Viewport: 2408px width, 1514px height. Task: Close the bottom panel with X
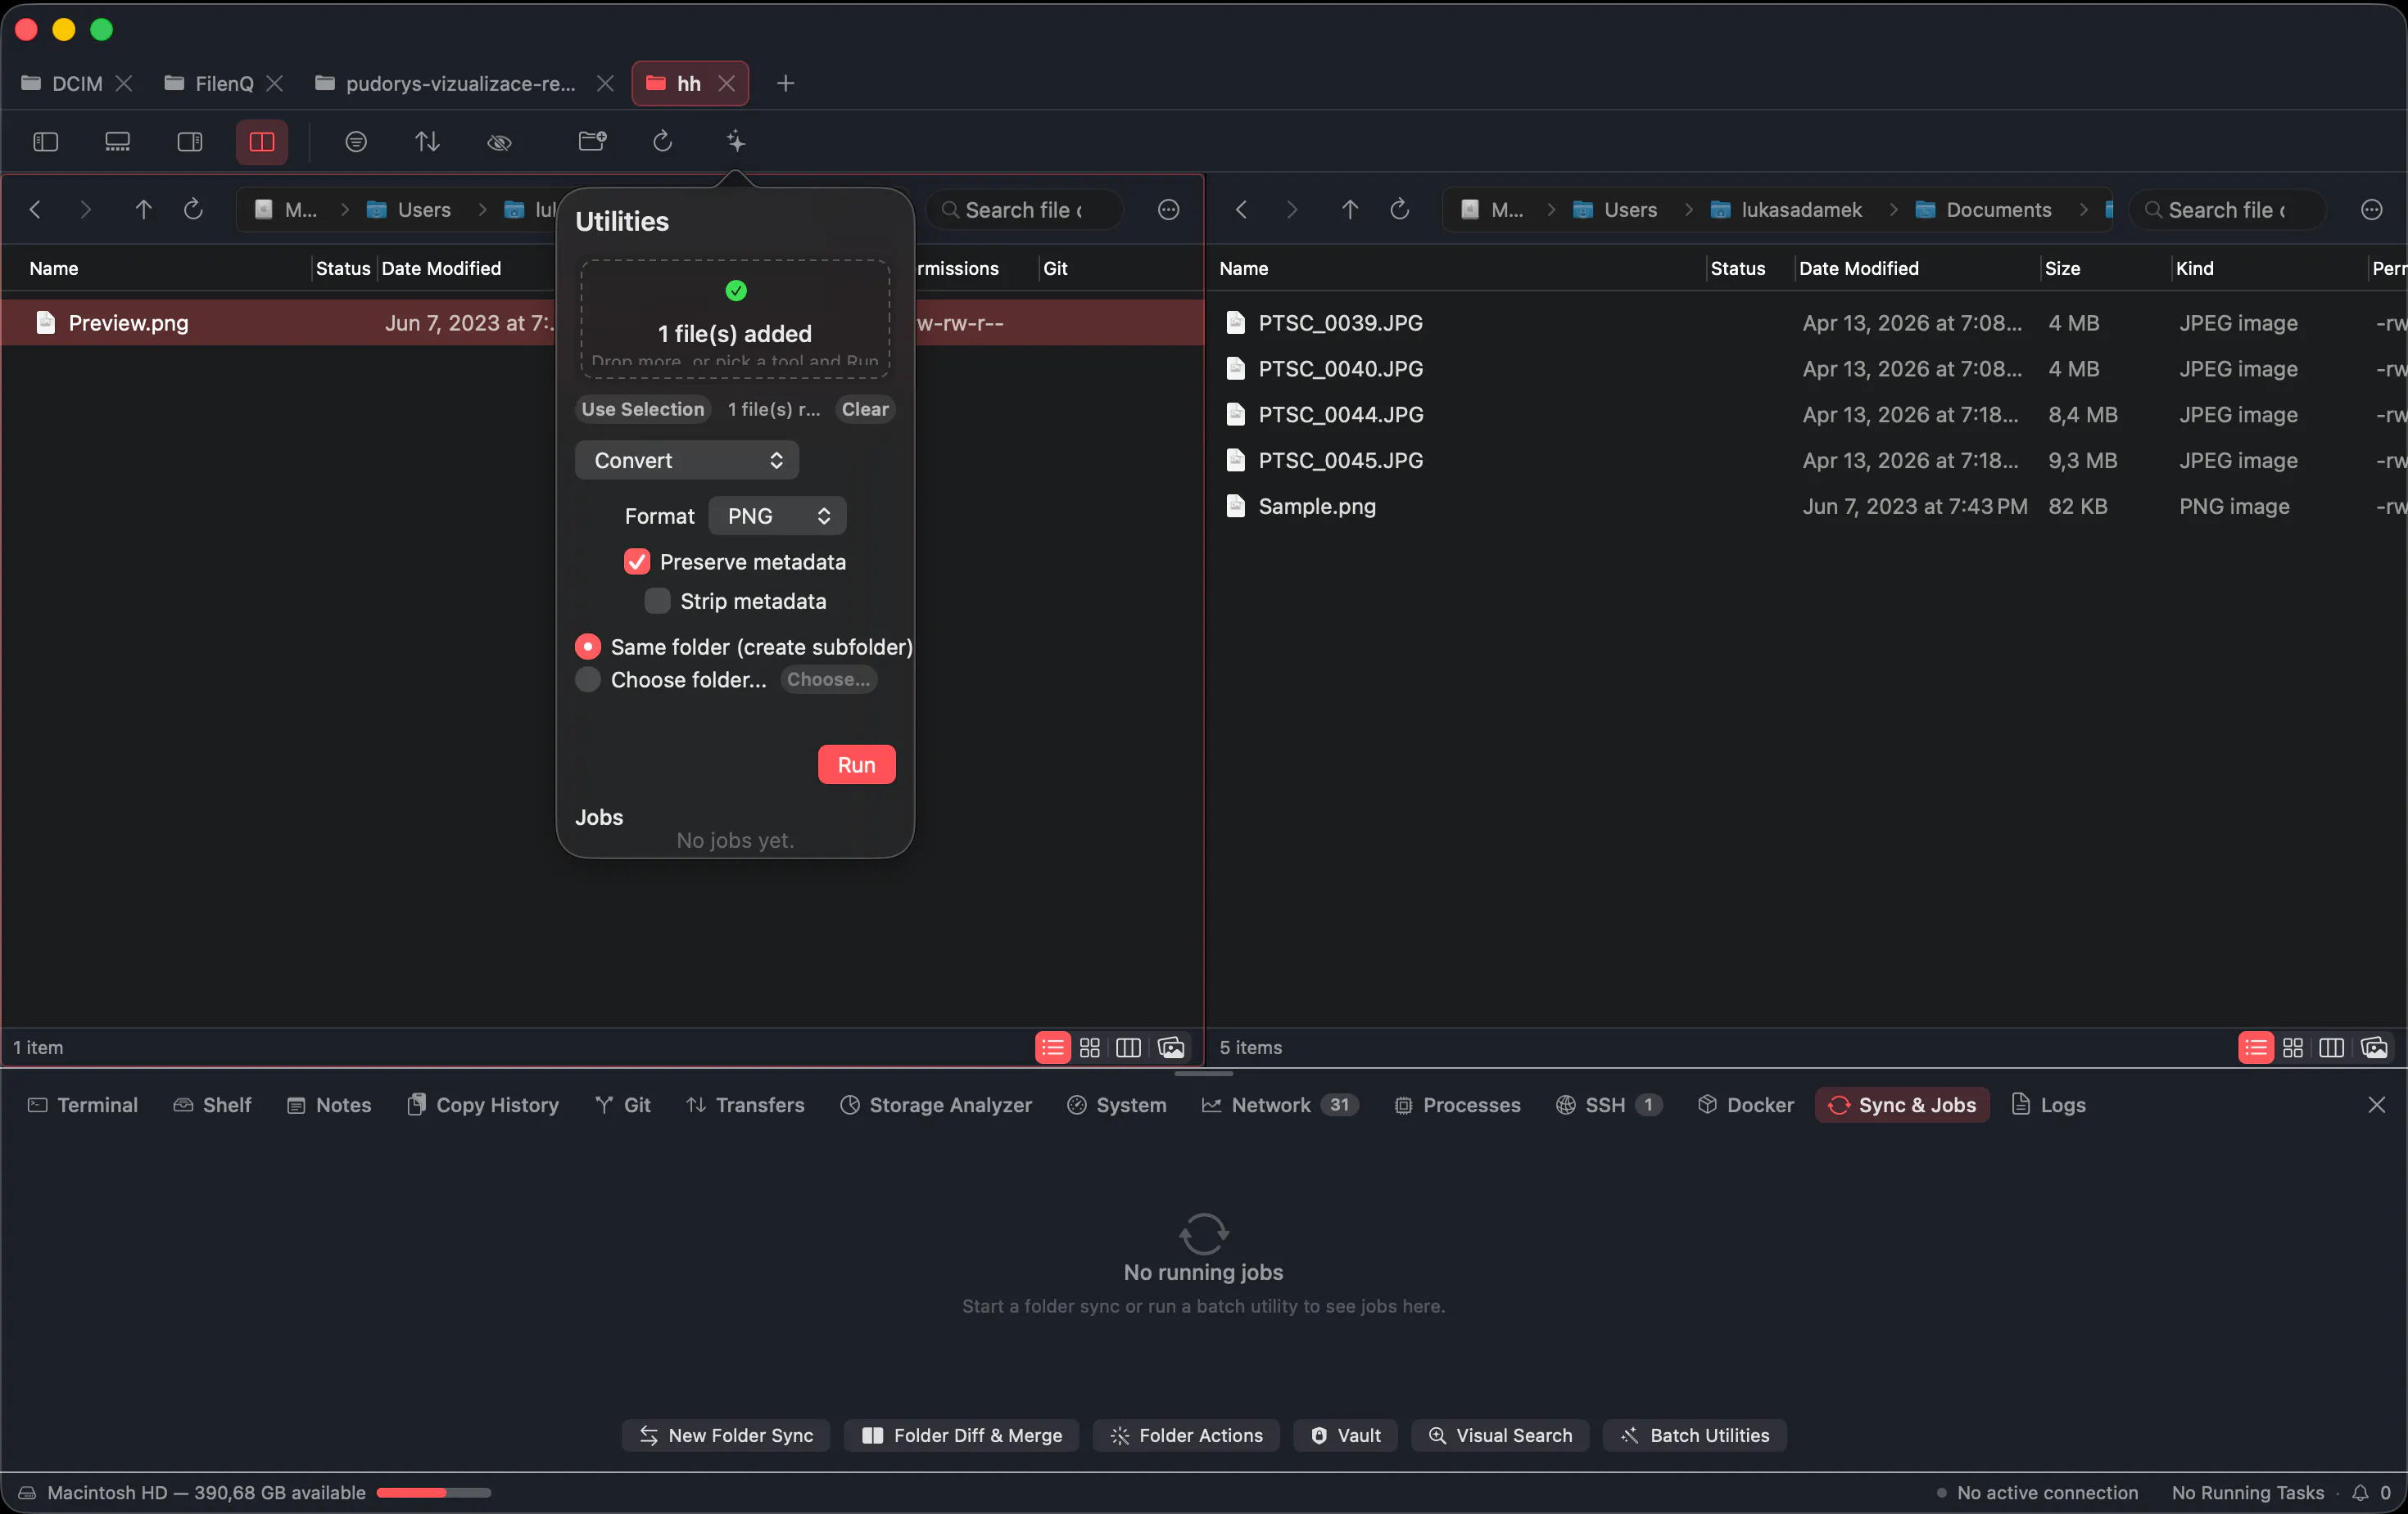(2377, 1104)
